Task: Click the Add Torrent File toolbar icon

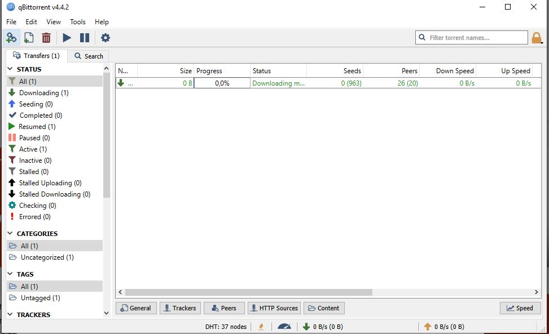Action: 29,37
